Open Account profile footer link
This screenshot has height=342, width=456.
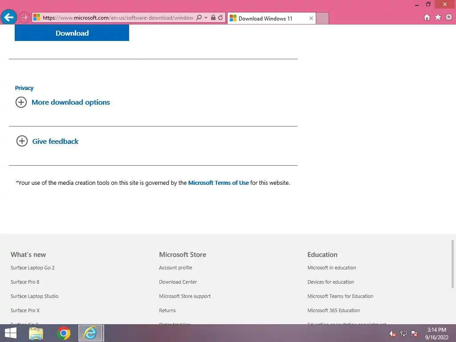(x=175, y=268)
